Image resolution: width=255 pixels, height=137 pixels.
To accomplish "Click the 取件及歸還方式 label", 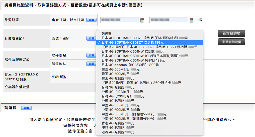I will coord(17,60).
